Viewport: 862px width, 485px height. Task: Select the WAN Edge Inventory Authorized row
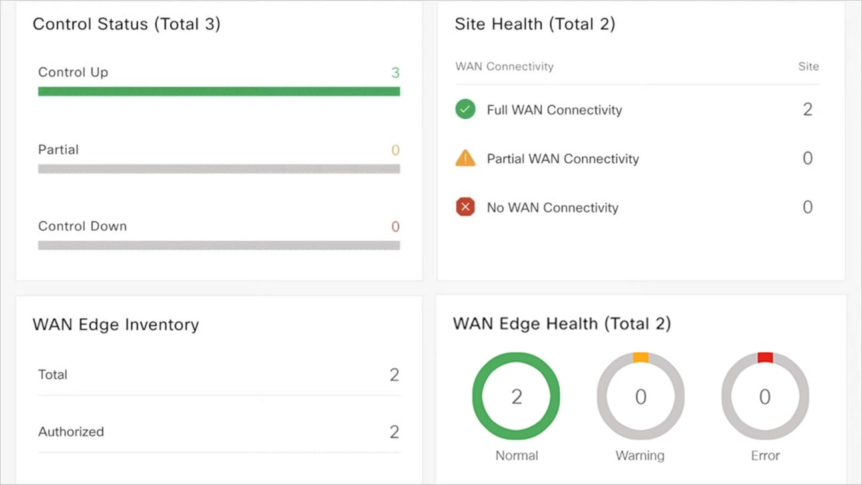[219, 432]
